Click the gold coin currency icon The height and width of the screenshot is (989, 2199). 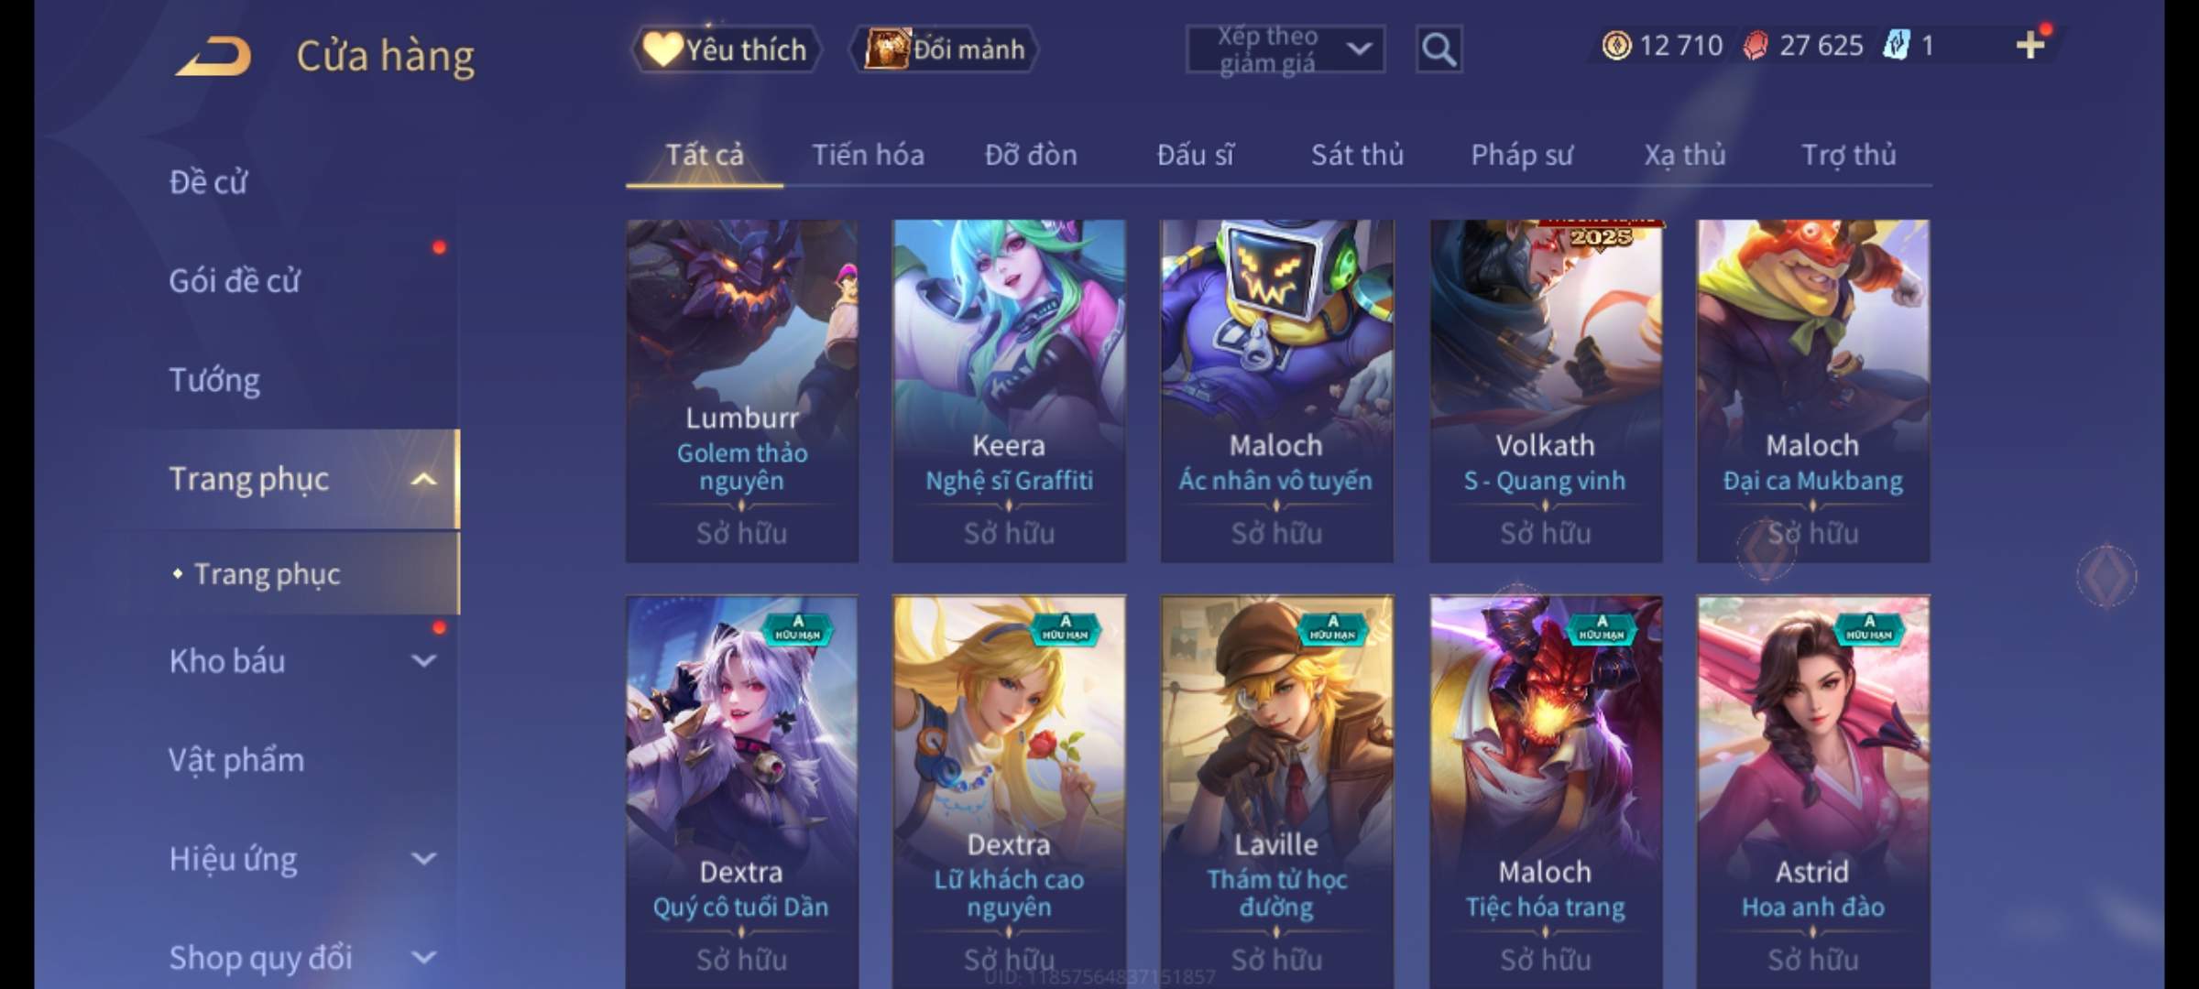click(x=1616, y=45)
